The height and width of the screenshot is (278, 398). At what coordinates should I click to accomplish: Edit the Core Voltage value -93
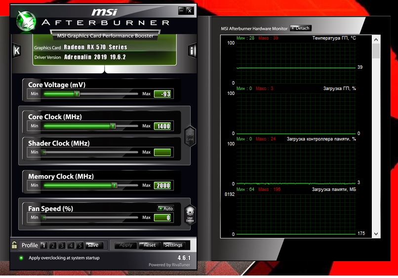coord(162,94)
